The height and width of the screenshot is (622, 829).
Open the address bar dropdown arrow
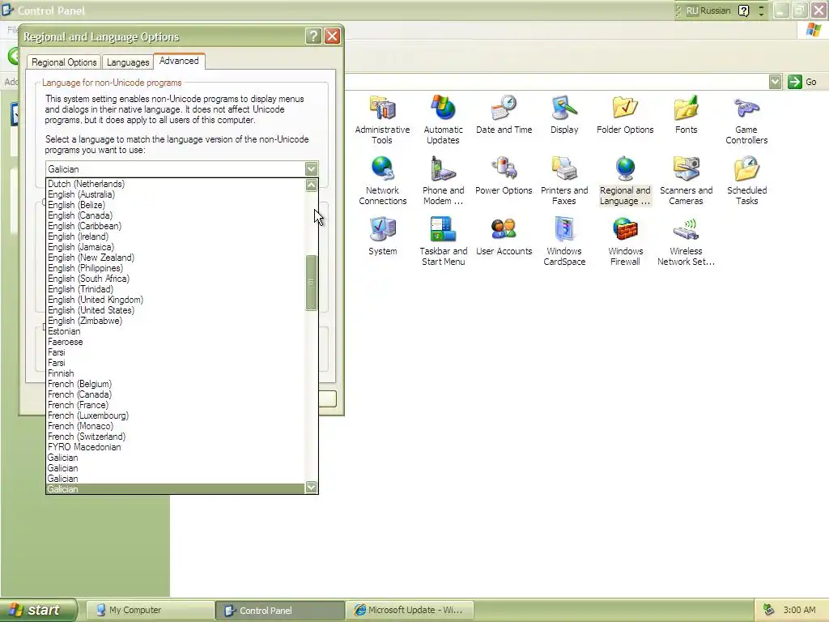(x=775, y=82)
